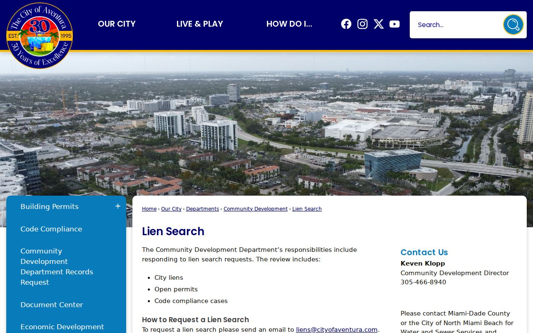Open the OUR CITY menu
The width and height of the screenshot is (533, 333).
tap(117, 24)
